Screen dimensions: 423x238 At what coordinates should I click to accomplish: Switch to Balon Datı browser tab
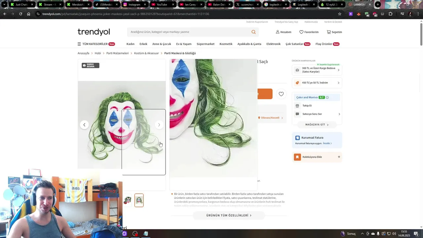tap(219, 5)
